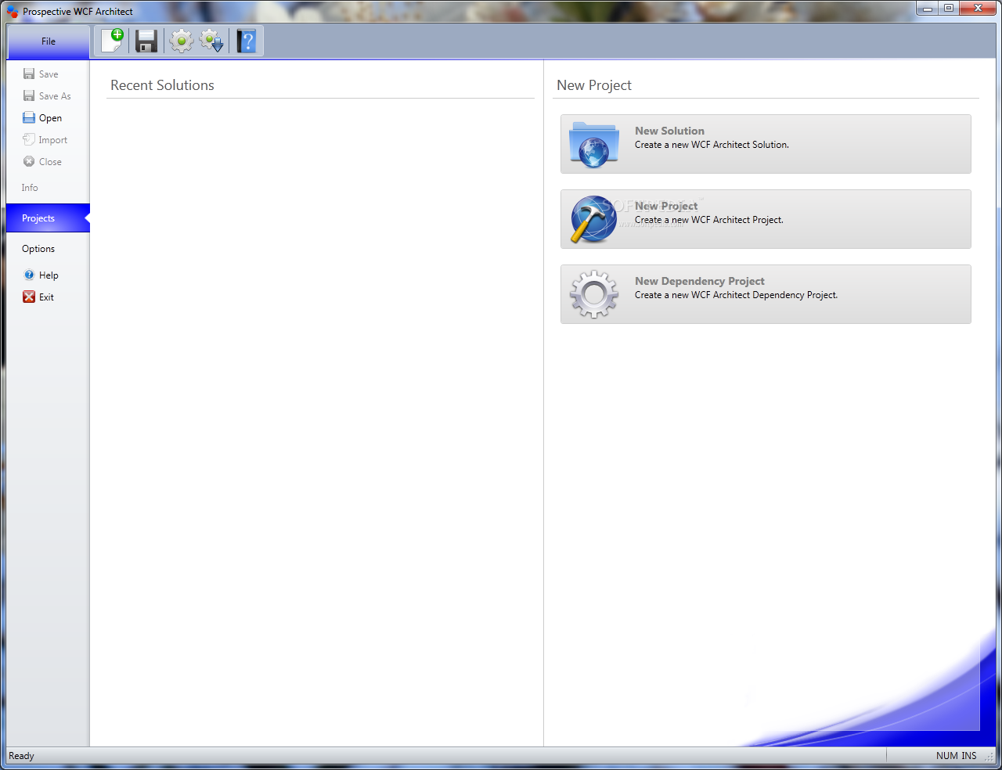Click the New Project card with hammer icon
The height and width of the screenshot is (770, 1002).
tap(766, 219)
